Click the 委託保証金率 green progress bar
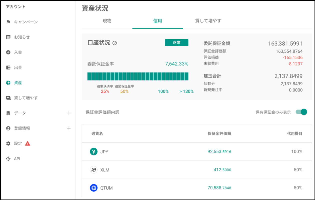The height and width of the screenshot is (200, 315). [138, 76]
